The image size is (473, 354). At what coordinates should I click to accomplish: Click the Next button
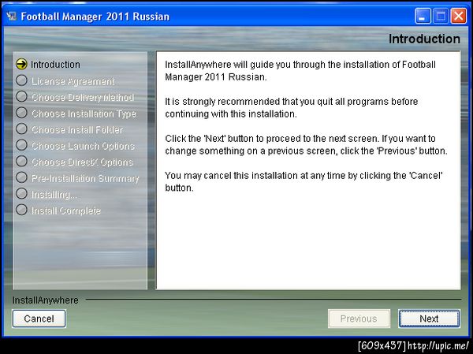[x=429, y=319]
